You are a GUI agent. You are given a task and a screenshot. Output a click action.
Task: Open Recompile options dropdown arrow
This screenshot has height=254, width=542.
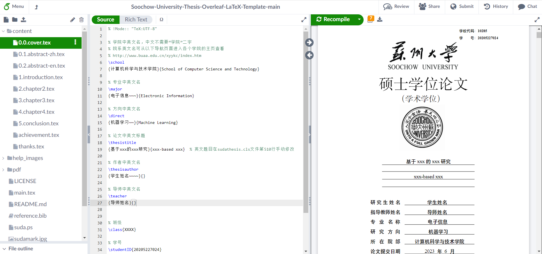pos(359,19)
